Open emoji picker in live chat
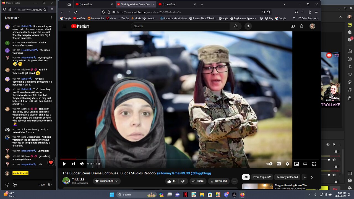 (x=7, y=185)
